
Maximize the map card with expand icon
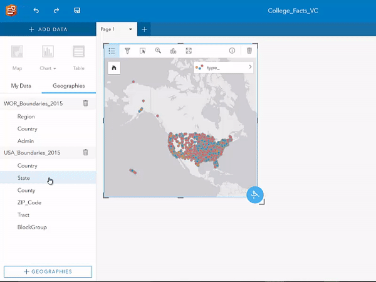click(189, 51)
